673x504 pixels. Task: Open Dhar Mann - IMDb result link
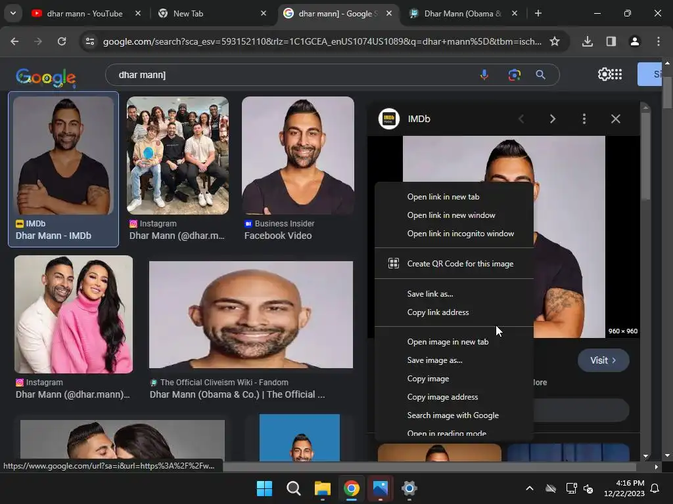click(53, 236)
